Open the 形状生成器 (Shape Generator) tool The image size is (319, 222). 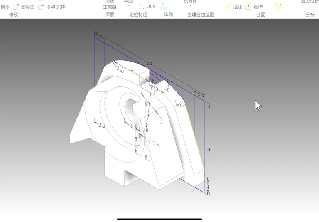(110, 5)
